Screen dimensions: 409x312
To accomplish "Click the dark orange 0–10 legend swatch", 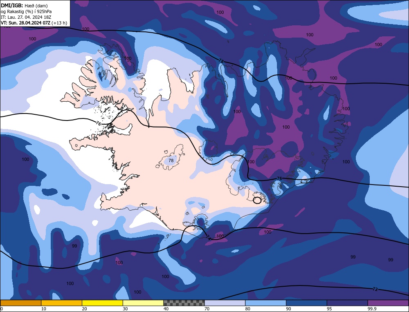I will [20, 303].
